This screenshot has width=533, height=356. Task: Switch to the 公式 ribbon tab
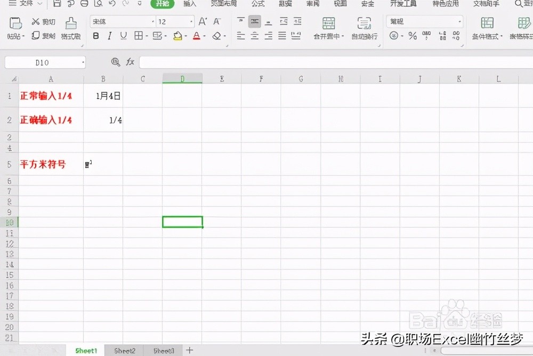258,4
